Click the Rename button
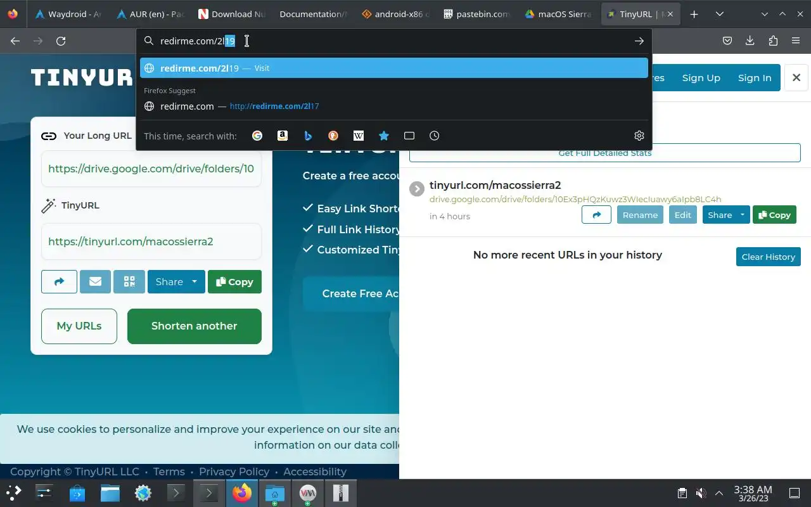Screen dimensions: 811x507 tap(640, 215)
